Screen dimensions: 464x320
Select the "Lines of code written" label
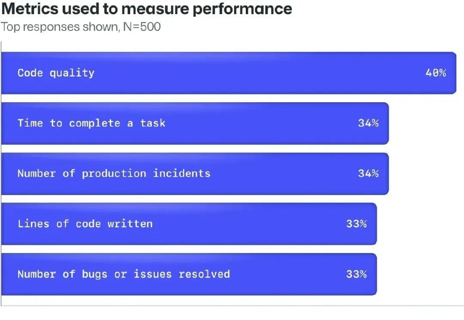pos(85,224)
